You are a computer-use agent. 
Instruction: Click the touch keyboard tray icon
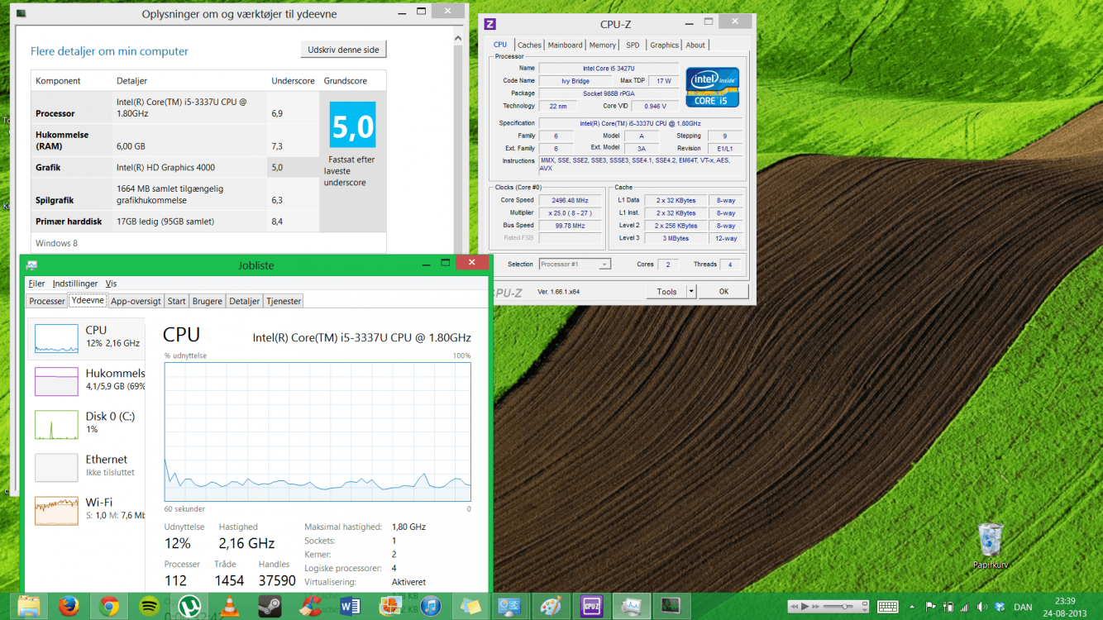click(x=887, y=607)
